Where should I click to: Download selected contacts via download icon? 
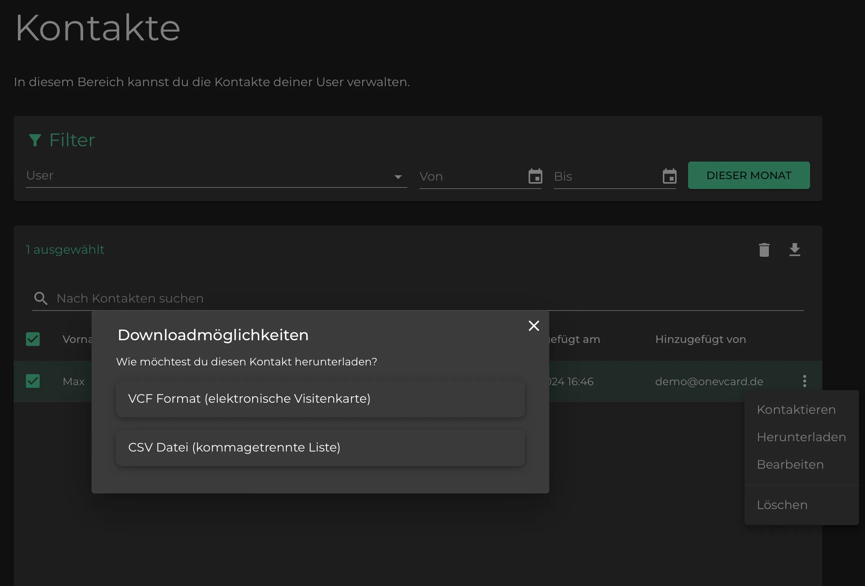(794, 250)
